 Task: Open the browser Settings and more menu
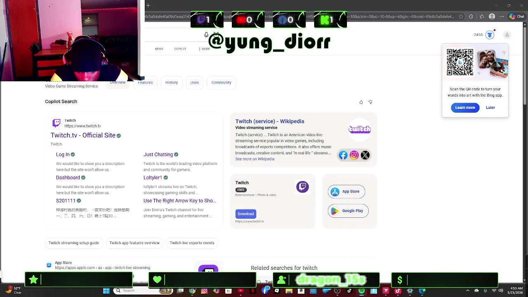[502, 16]
